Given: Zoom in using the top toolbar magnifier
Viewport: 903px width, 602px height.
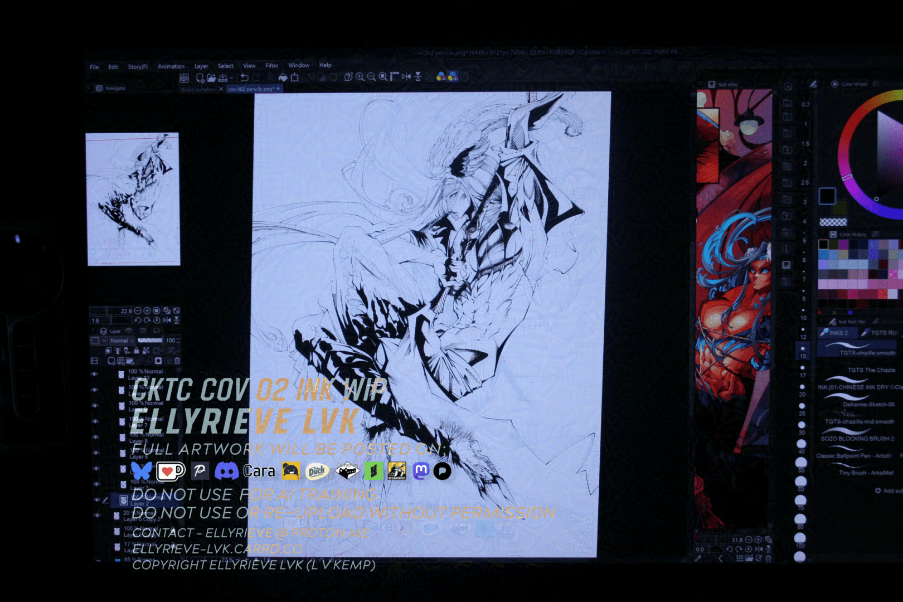Looking at the screenshot, I should point(360,77).
